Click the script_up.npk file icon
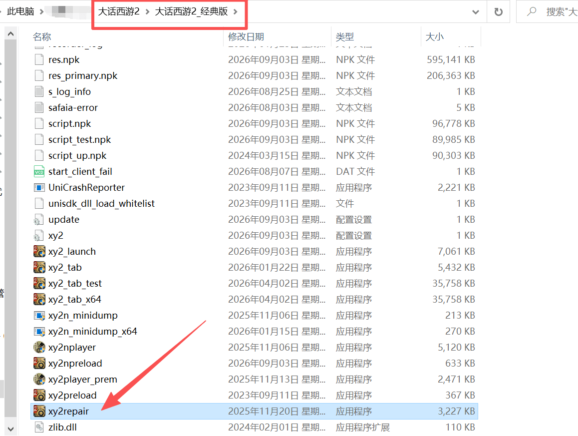Viewport: 578px width, 436px height. coord(39,156)
